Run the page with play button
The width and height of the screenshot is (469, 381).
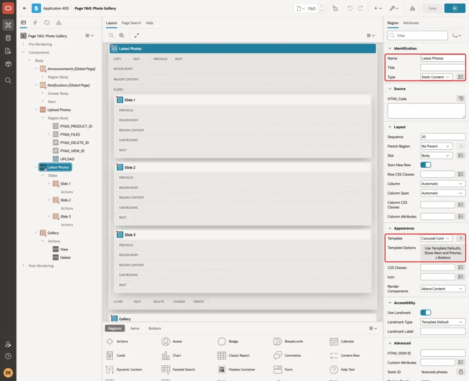(x=455, y=8)
